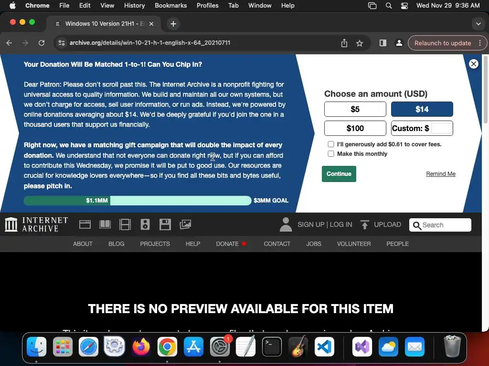The image size is (489, 366).
Task: Open the Audio speaker icon
Action: coord(145,224)
